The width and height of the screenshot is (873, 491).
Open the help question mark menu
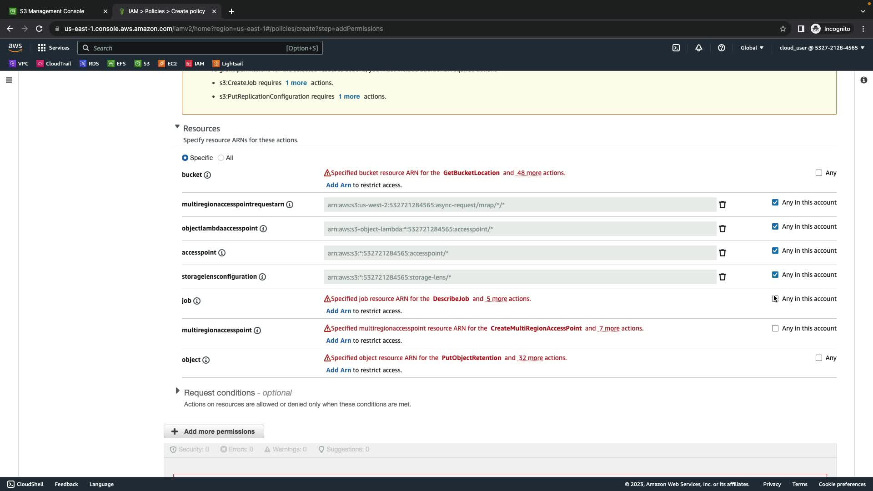722,48
